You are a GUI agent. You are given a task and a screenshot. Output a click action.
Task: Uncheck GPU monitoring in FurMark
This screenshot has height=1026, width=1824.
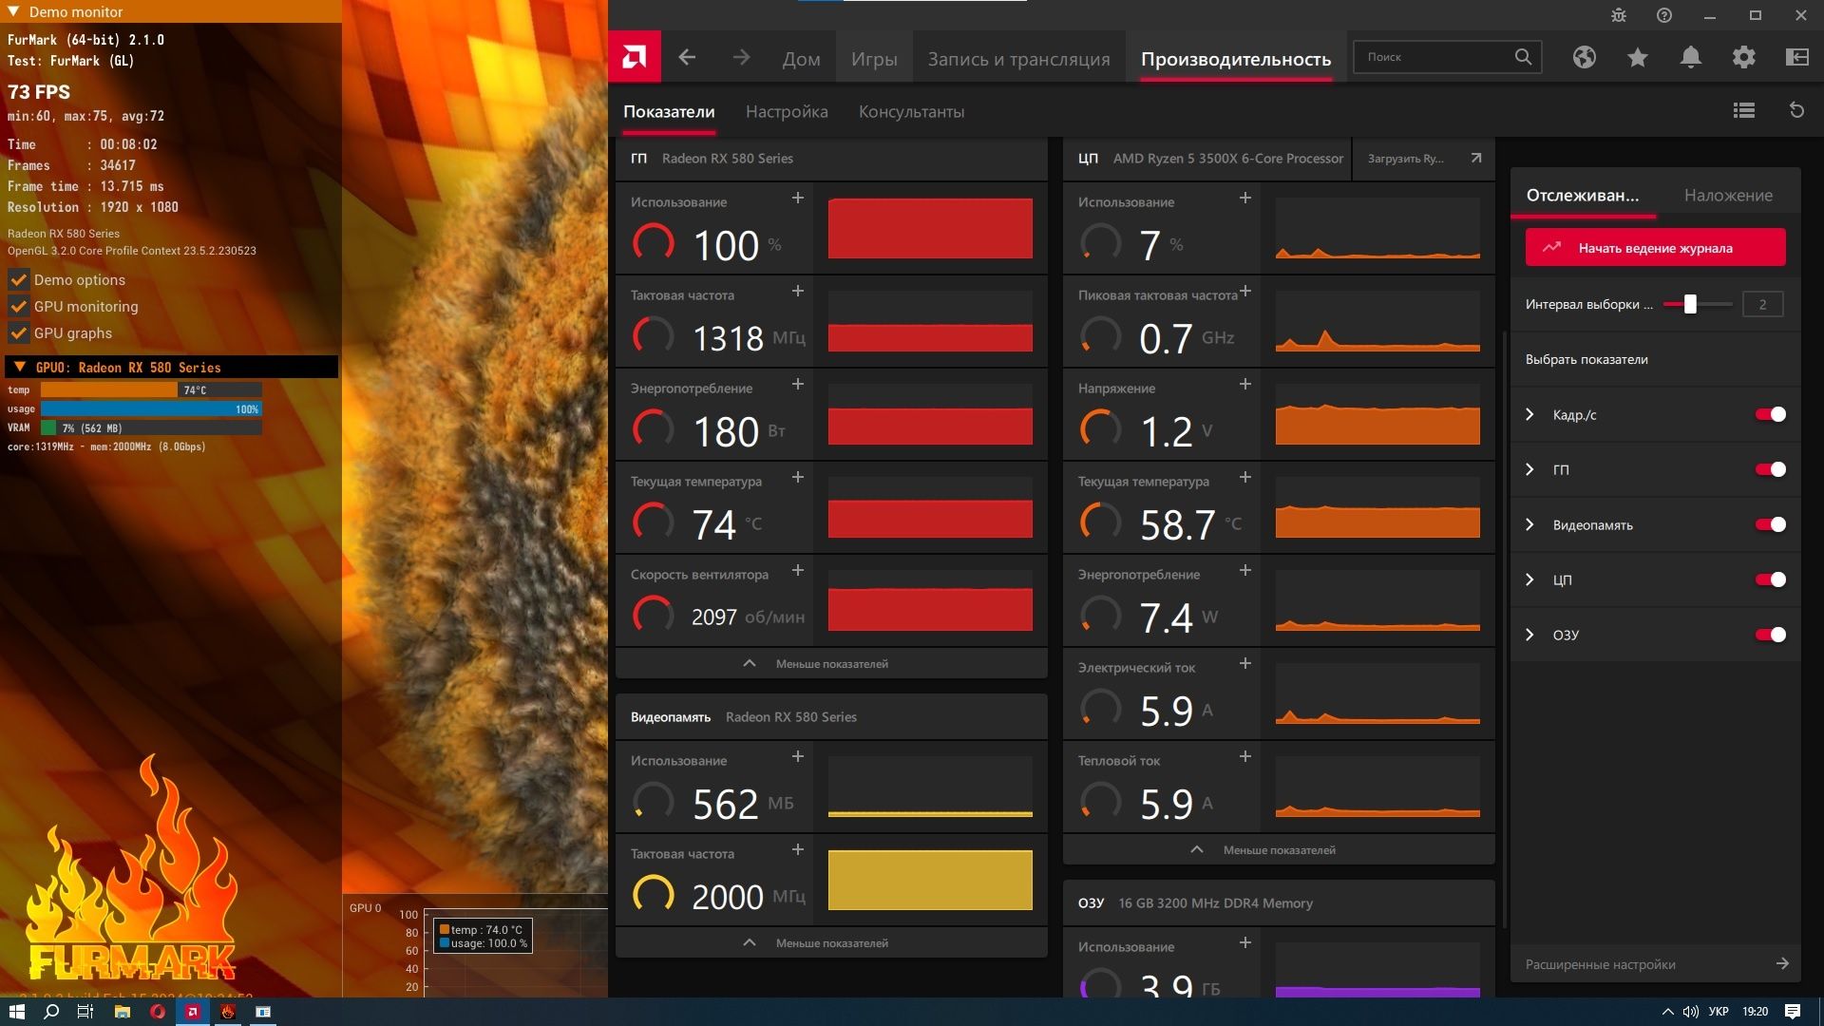[18, 306]
